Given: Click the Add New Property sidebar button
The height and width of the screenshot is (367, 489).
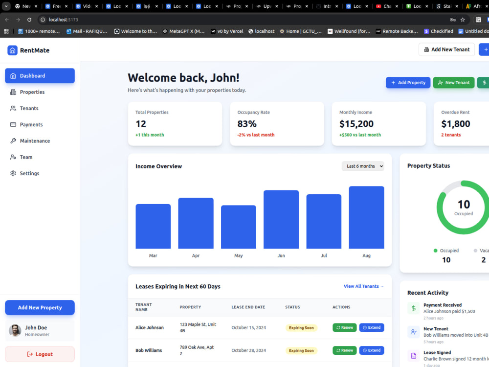Looking at the screenshot, I should coord(40,308).
